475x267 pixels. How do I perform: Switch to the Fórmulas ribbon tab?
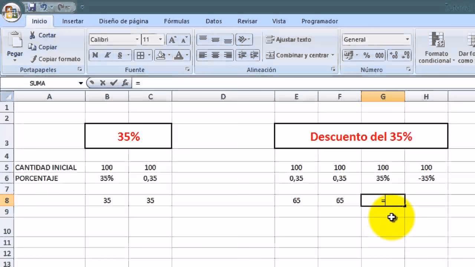coord(176,21)
